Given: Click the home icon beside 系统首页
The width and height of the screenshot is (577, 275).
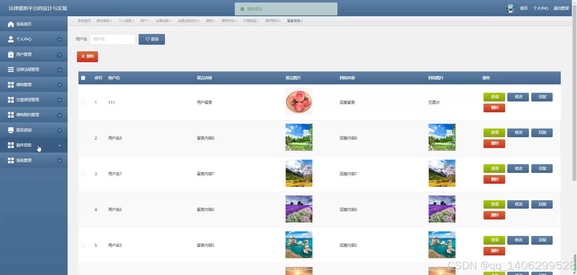Looking at the screenshot, I should (11, 24).
